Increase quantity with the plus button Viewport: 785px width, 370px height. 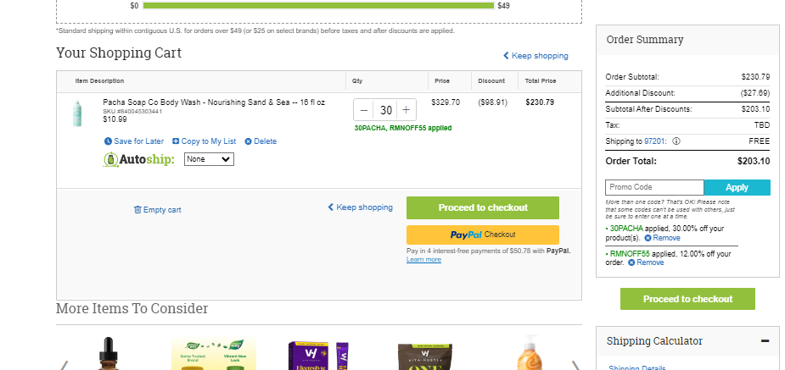click(406, 110)
